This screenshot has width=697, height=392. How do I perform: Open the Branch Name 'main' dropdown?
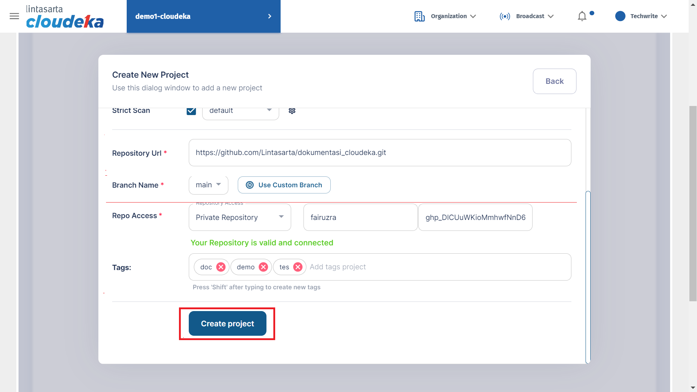pos(208,185)
